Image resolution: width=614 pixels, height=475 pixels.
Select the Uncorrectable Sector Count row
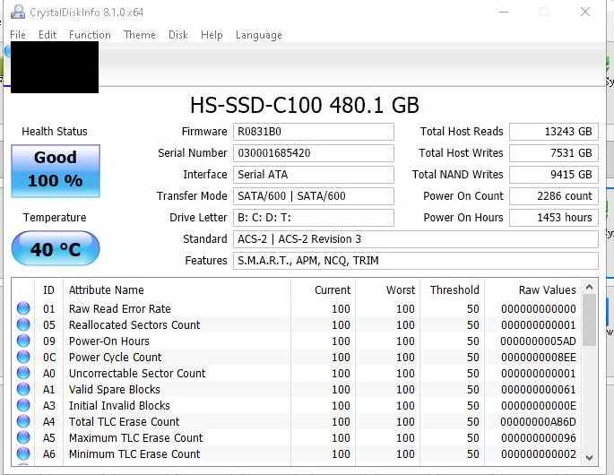pyautogui.click(x=298, y=373)
